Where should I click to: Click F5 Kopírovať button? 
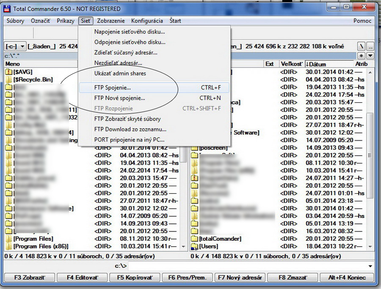135,277
